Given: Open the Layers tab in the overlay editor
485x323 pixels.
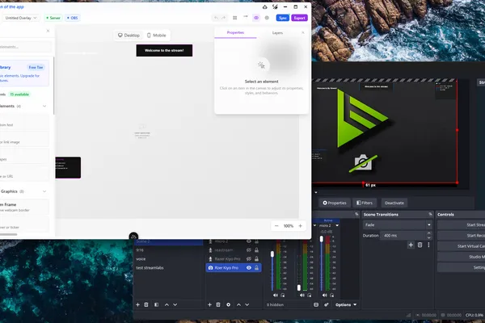Looking at the screenshot, I should point(277,33).
